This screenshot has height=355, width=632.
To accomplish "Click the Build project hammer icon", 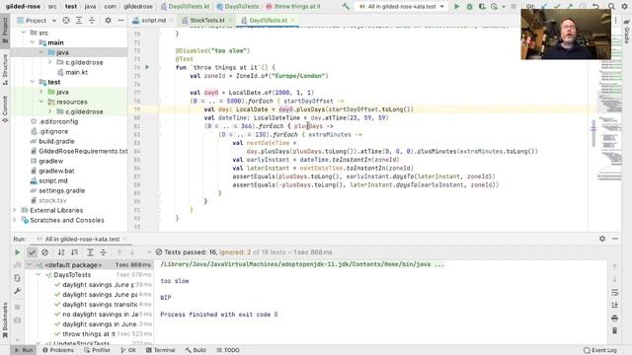I will [x=346, y=7].
